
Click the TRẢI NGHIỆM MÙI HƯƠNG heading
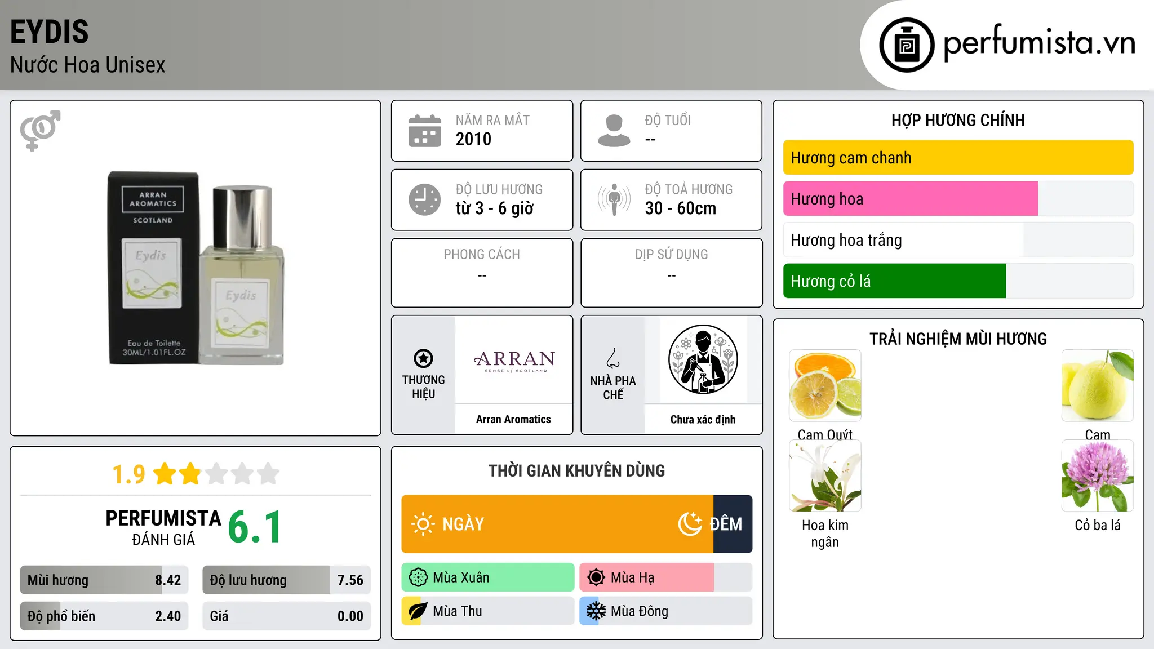(958, 339)
